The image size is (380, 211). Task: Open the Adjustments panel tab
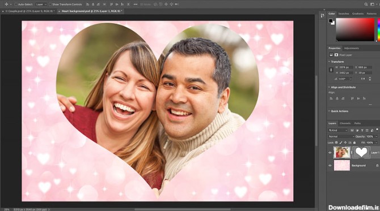click(x=352, y=48)
